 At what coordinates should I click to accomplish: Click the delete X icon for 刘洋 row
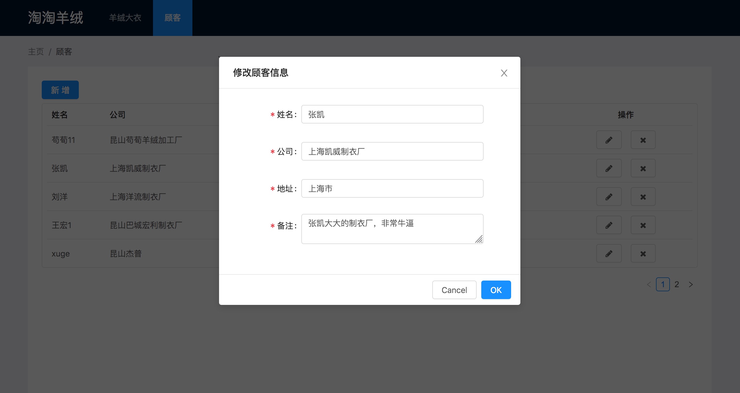643,197
